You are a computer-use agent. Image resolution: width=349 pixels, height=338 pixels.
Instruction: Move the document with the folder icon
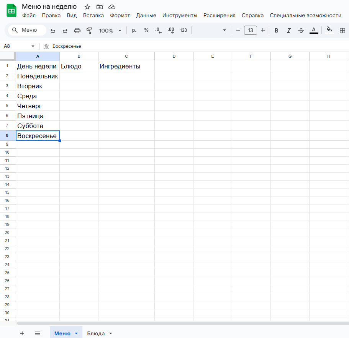[100, 7]
